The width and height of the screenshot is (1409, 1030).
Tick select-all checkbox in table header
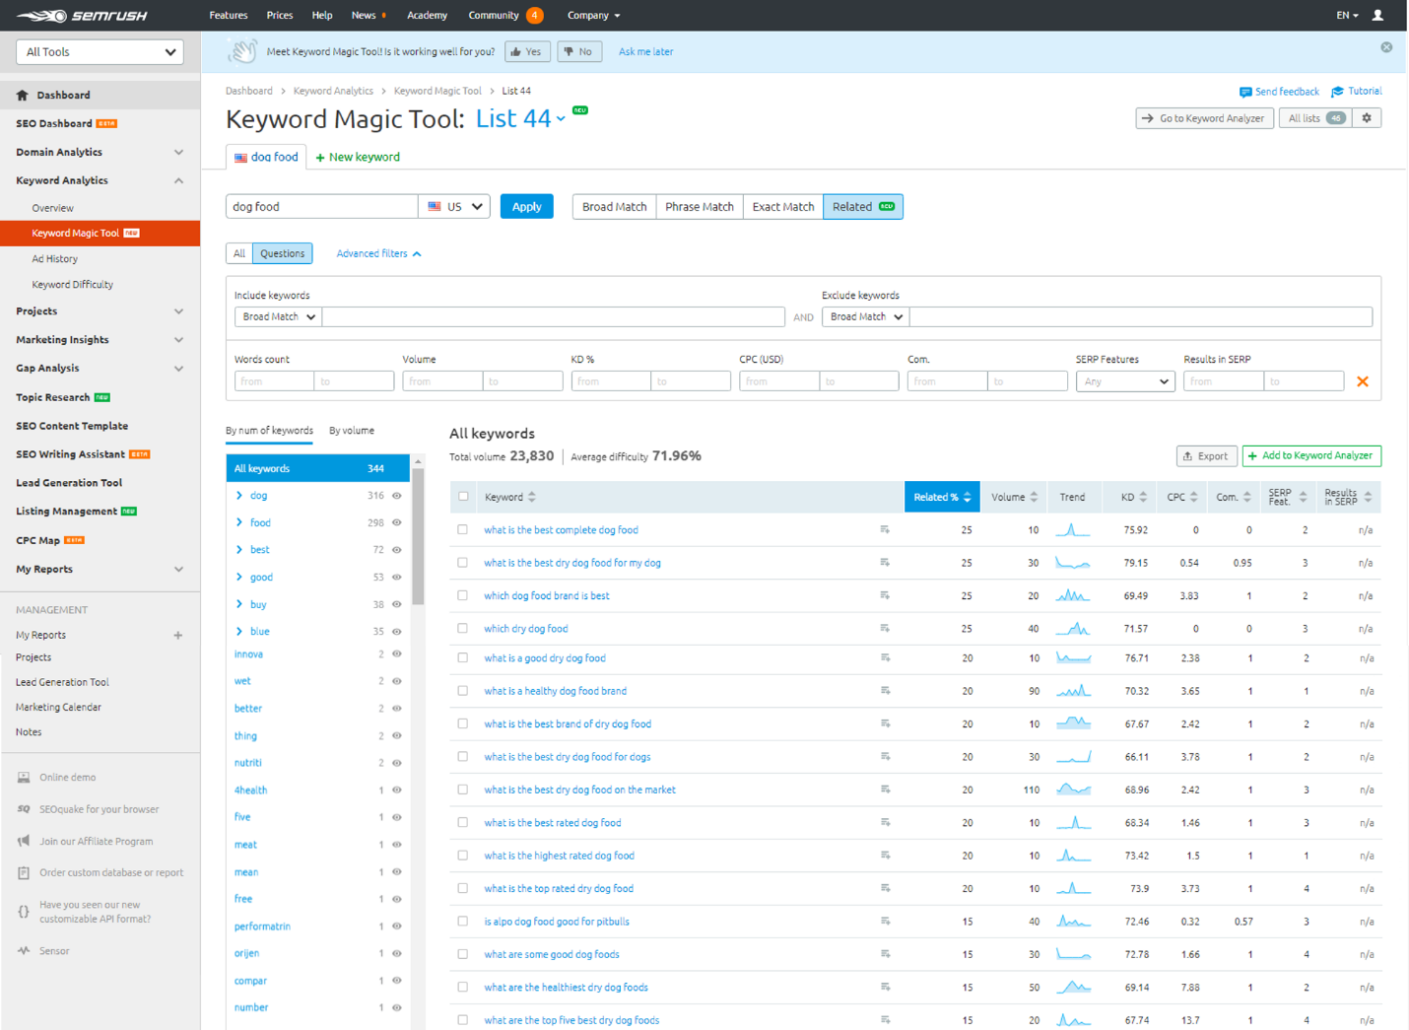pyautogui.click(x=463, y=497)
